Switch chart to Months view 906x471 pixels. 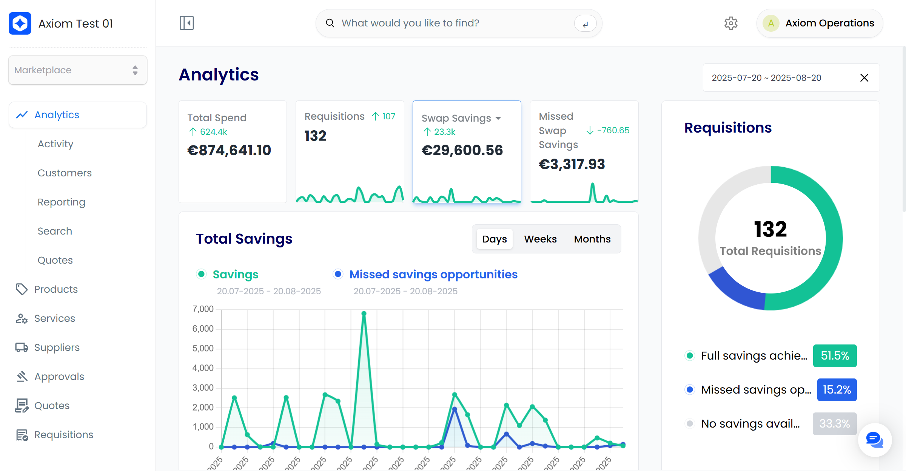click(x=592, y=239)
